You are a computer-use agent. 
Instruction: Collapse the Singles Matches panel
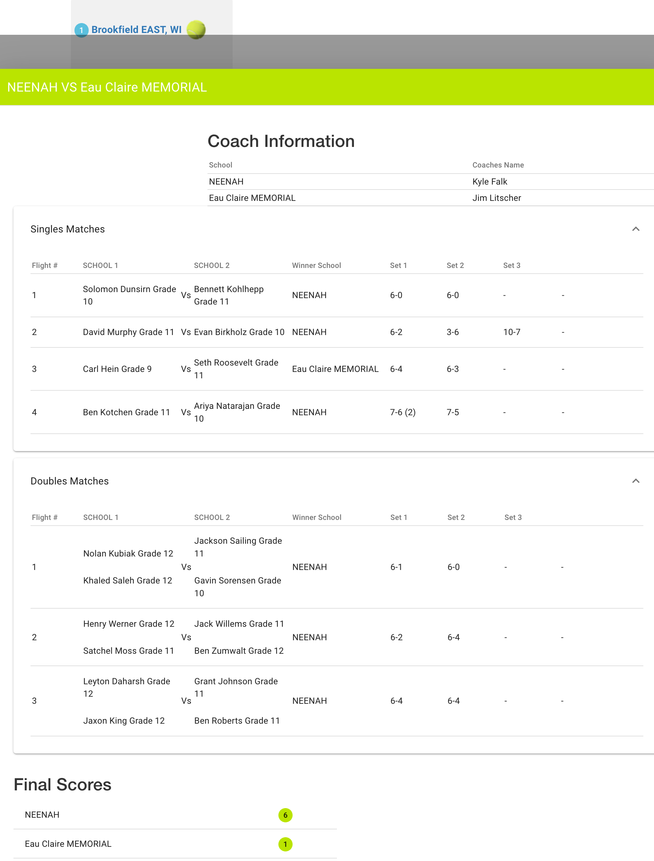(635, 229)
